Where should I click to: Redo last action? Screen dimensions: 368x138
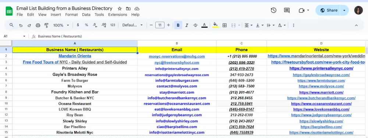tap(29, 25)
